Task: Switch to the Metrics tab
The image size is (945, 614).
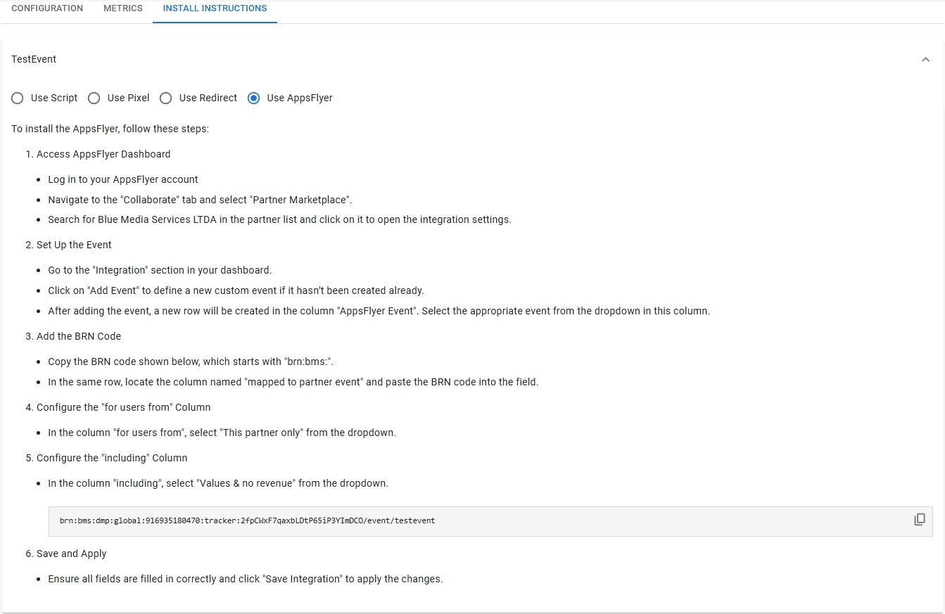Action: coord(123,8)
